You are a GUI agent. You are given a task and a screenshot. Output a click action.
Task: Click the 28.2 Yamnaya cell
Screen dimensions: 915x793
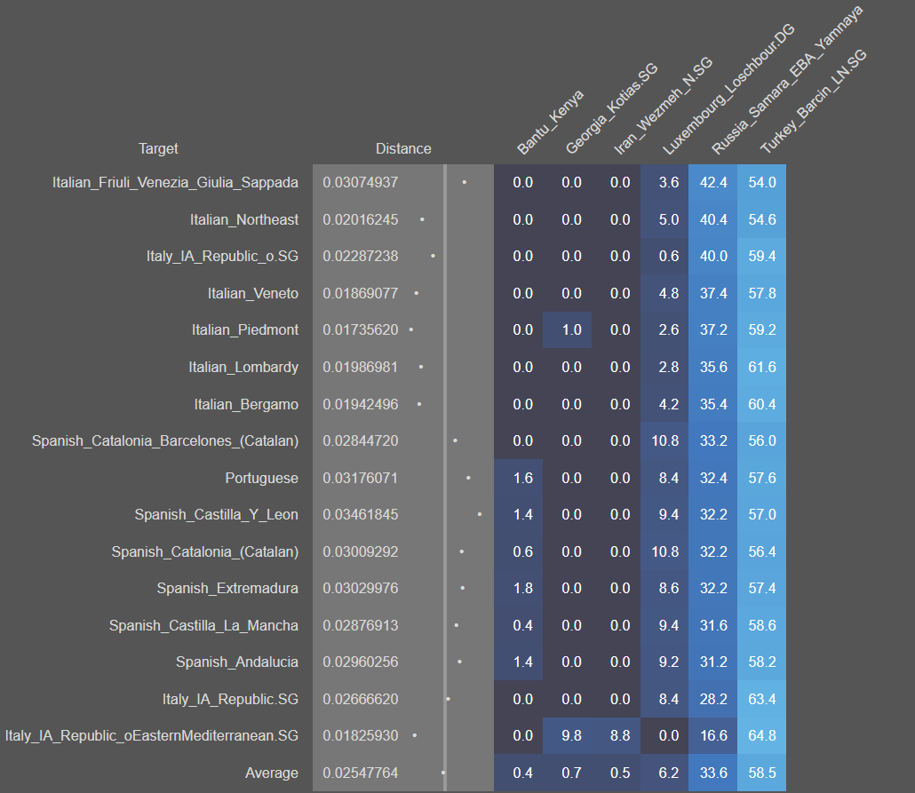click(713, 699)
